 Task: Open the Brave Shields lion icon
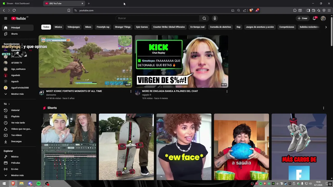[x=251, y=10]
